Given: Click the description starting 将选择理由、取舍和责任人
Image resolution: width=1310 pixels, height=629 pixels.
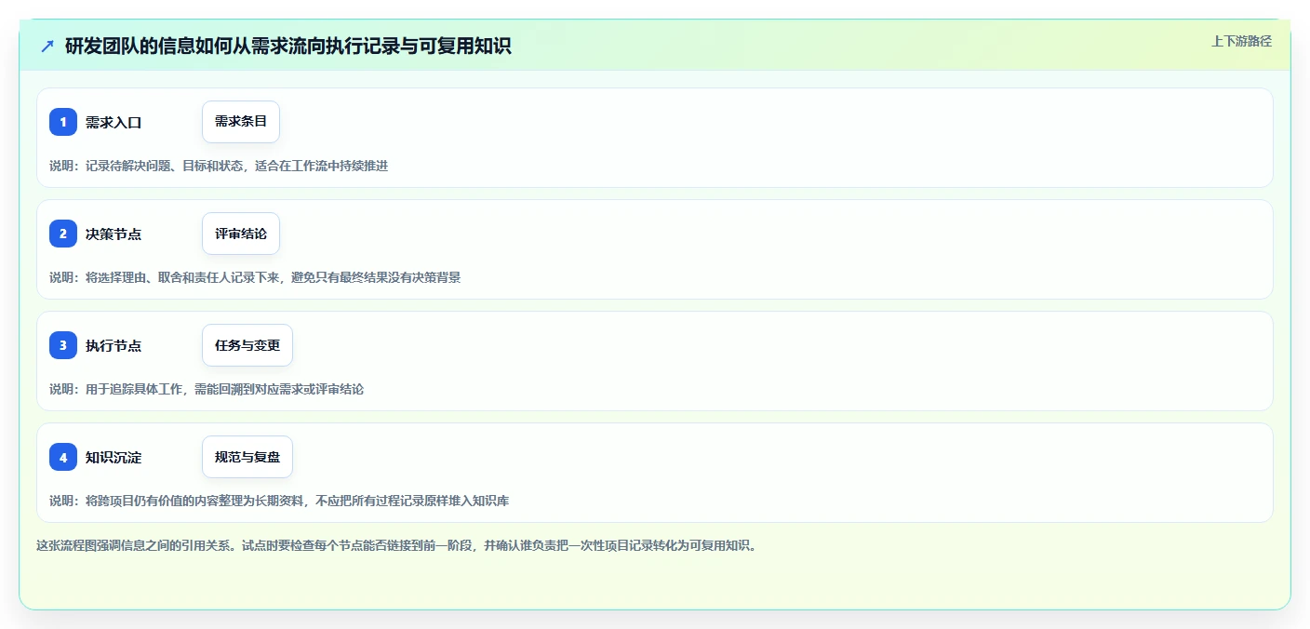Looking at the screenshot, I should (255, 277).
